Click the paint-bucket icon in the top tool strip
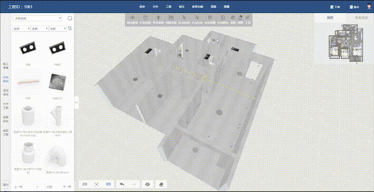This screenshot has height=192, width=374. [240, 17]
